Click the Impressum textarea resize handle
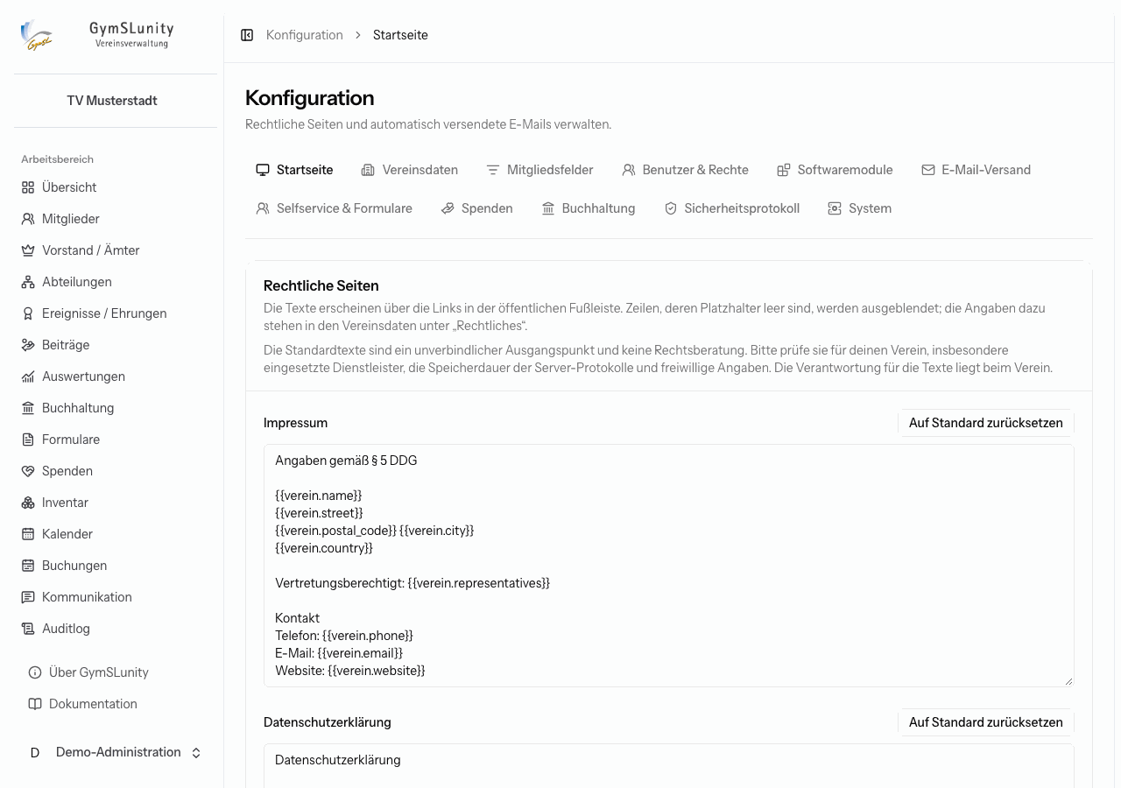1121x788 pixels. pyautogui.click(x=1068, y=681)
